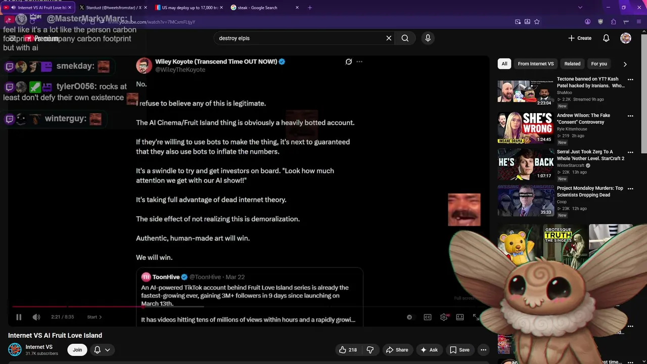Open picture-in-picture icon in address bar
This screenshot has height=364, width=647.
tap(518, 22)
